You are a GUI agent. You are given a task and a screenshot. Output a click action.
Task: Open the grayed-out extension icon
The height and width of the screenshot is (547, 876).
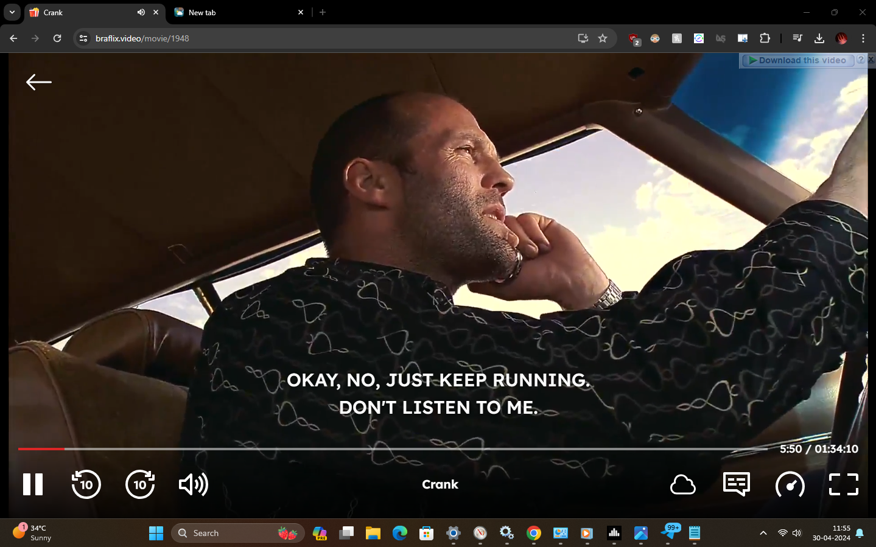pos(721,38)
